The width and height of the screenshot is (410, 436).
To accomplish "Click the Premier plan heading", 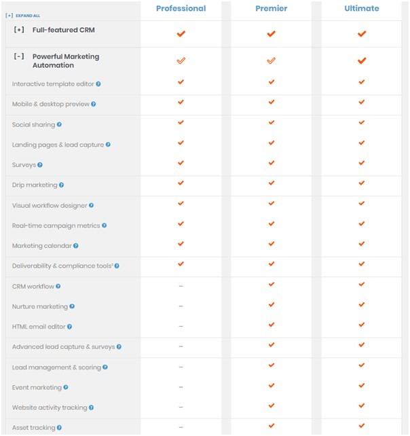I will [x=272, y=8].
